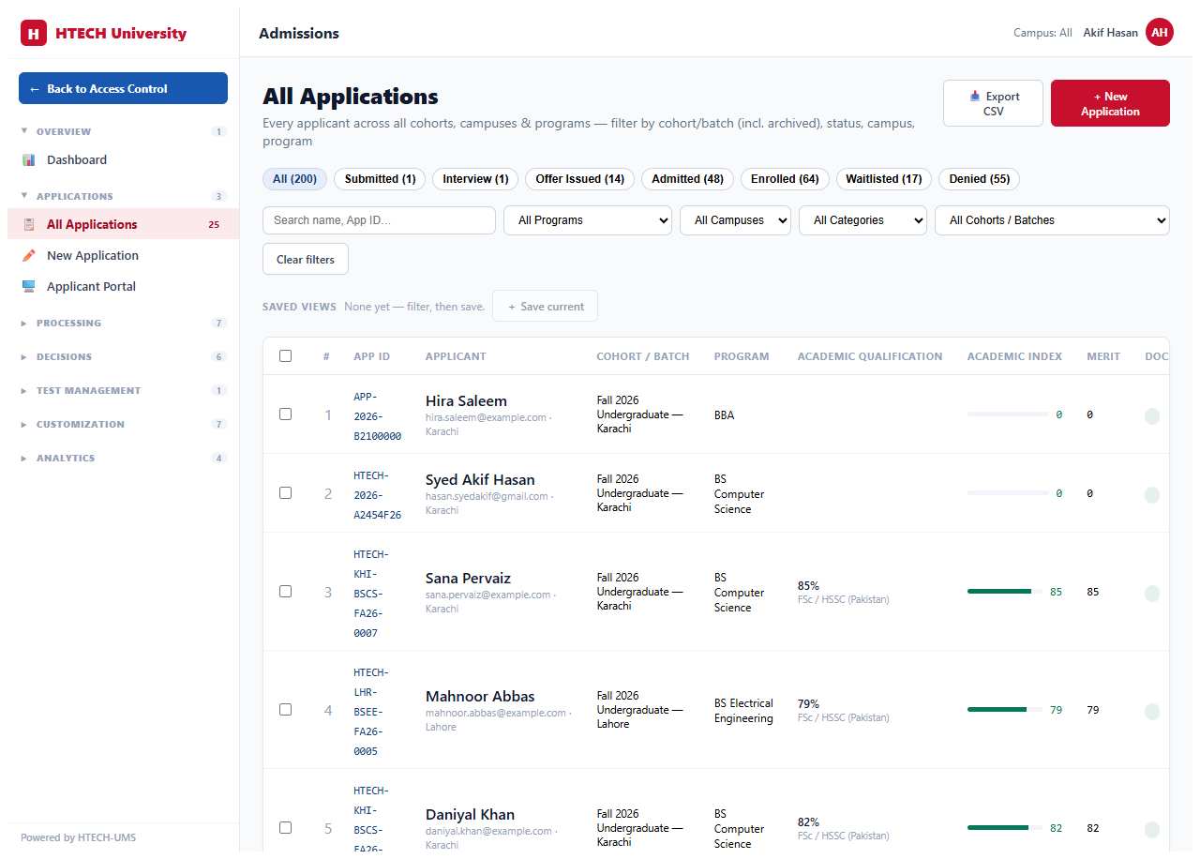Screen dimensions: 1200x859
Task: Click the New Application pencil icon
Action: (x=29, y=255)
